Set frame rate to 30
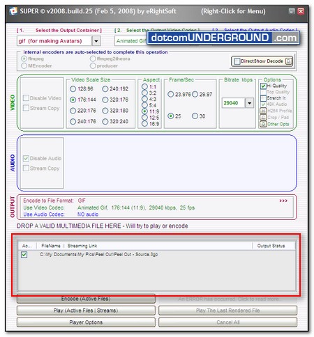 [x=195, y=116]
